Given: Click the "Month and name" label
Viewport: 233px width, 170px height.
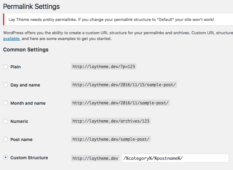Looking at the screenshot, I should [28, 103].
